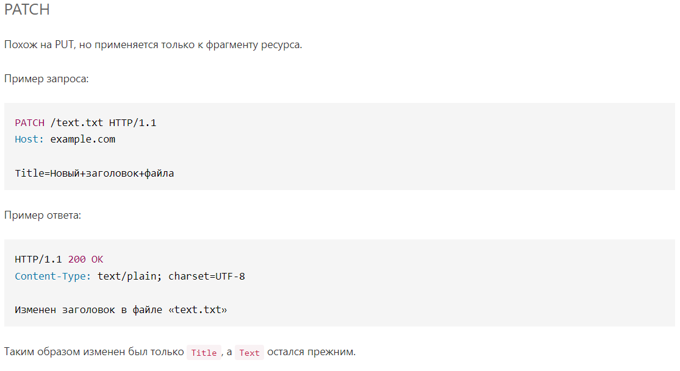Click the inline code 'Title' in the last paragraph
Screen dimensions: 680x371
click(204, 353)
